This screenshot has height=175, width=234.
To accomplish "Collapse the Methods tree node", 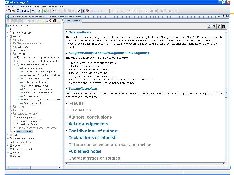I will click(x=11, y=54).
